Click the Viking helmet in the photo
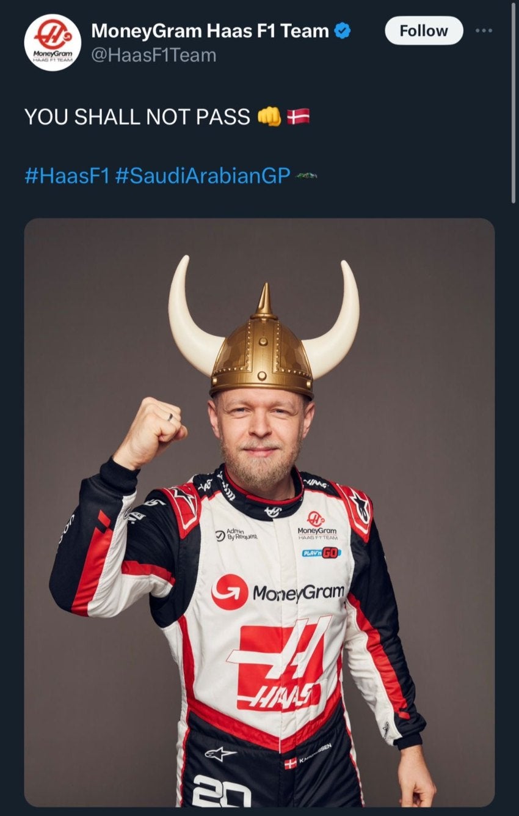The image size is (519, 816). click(263, 329)
